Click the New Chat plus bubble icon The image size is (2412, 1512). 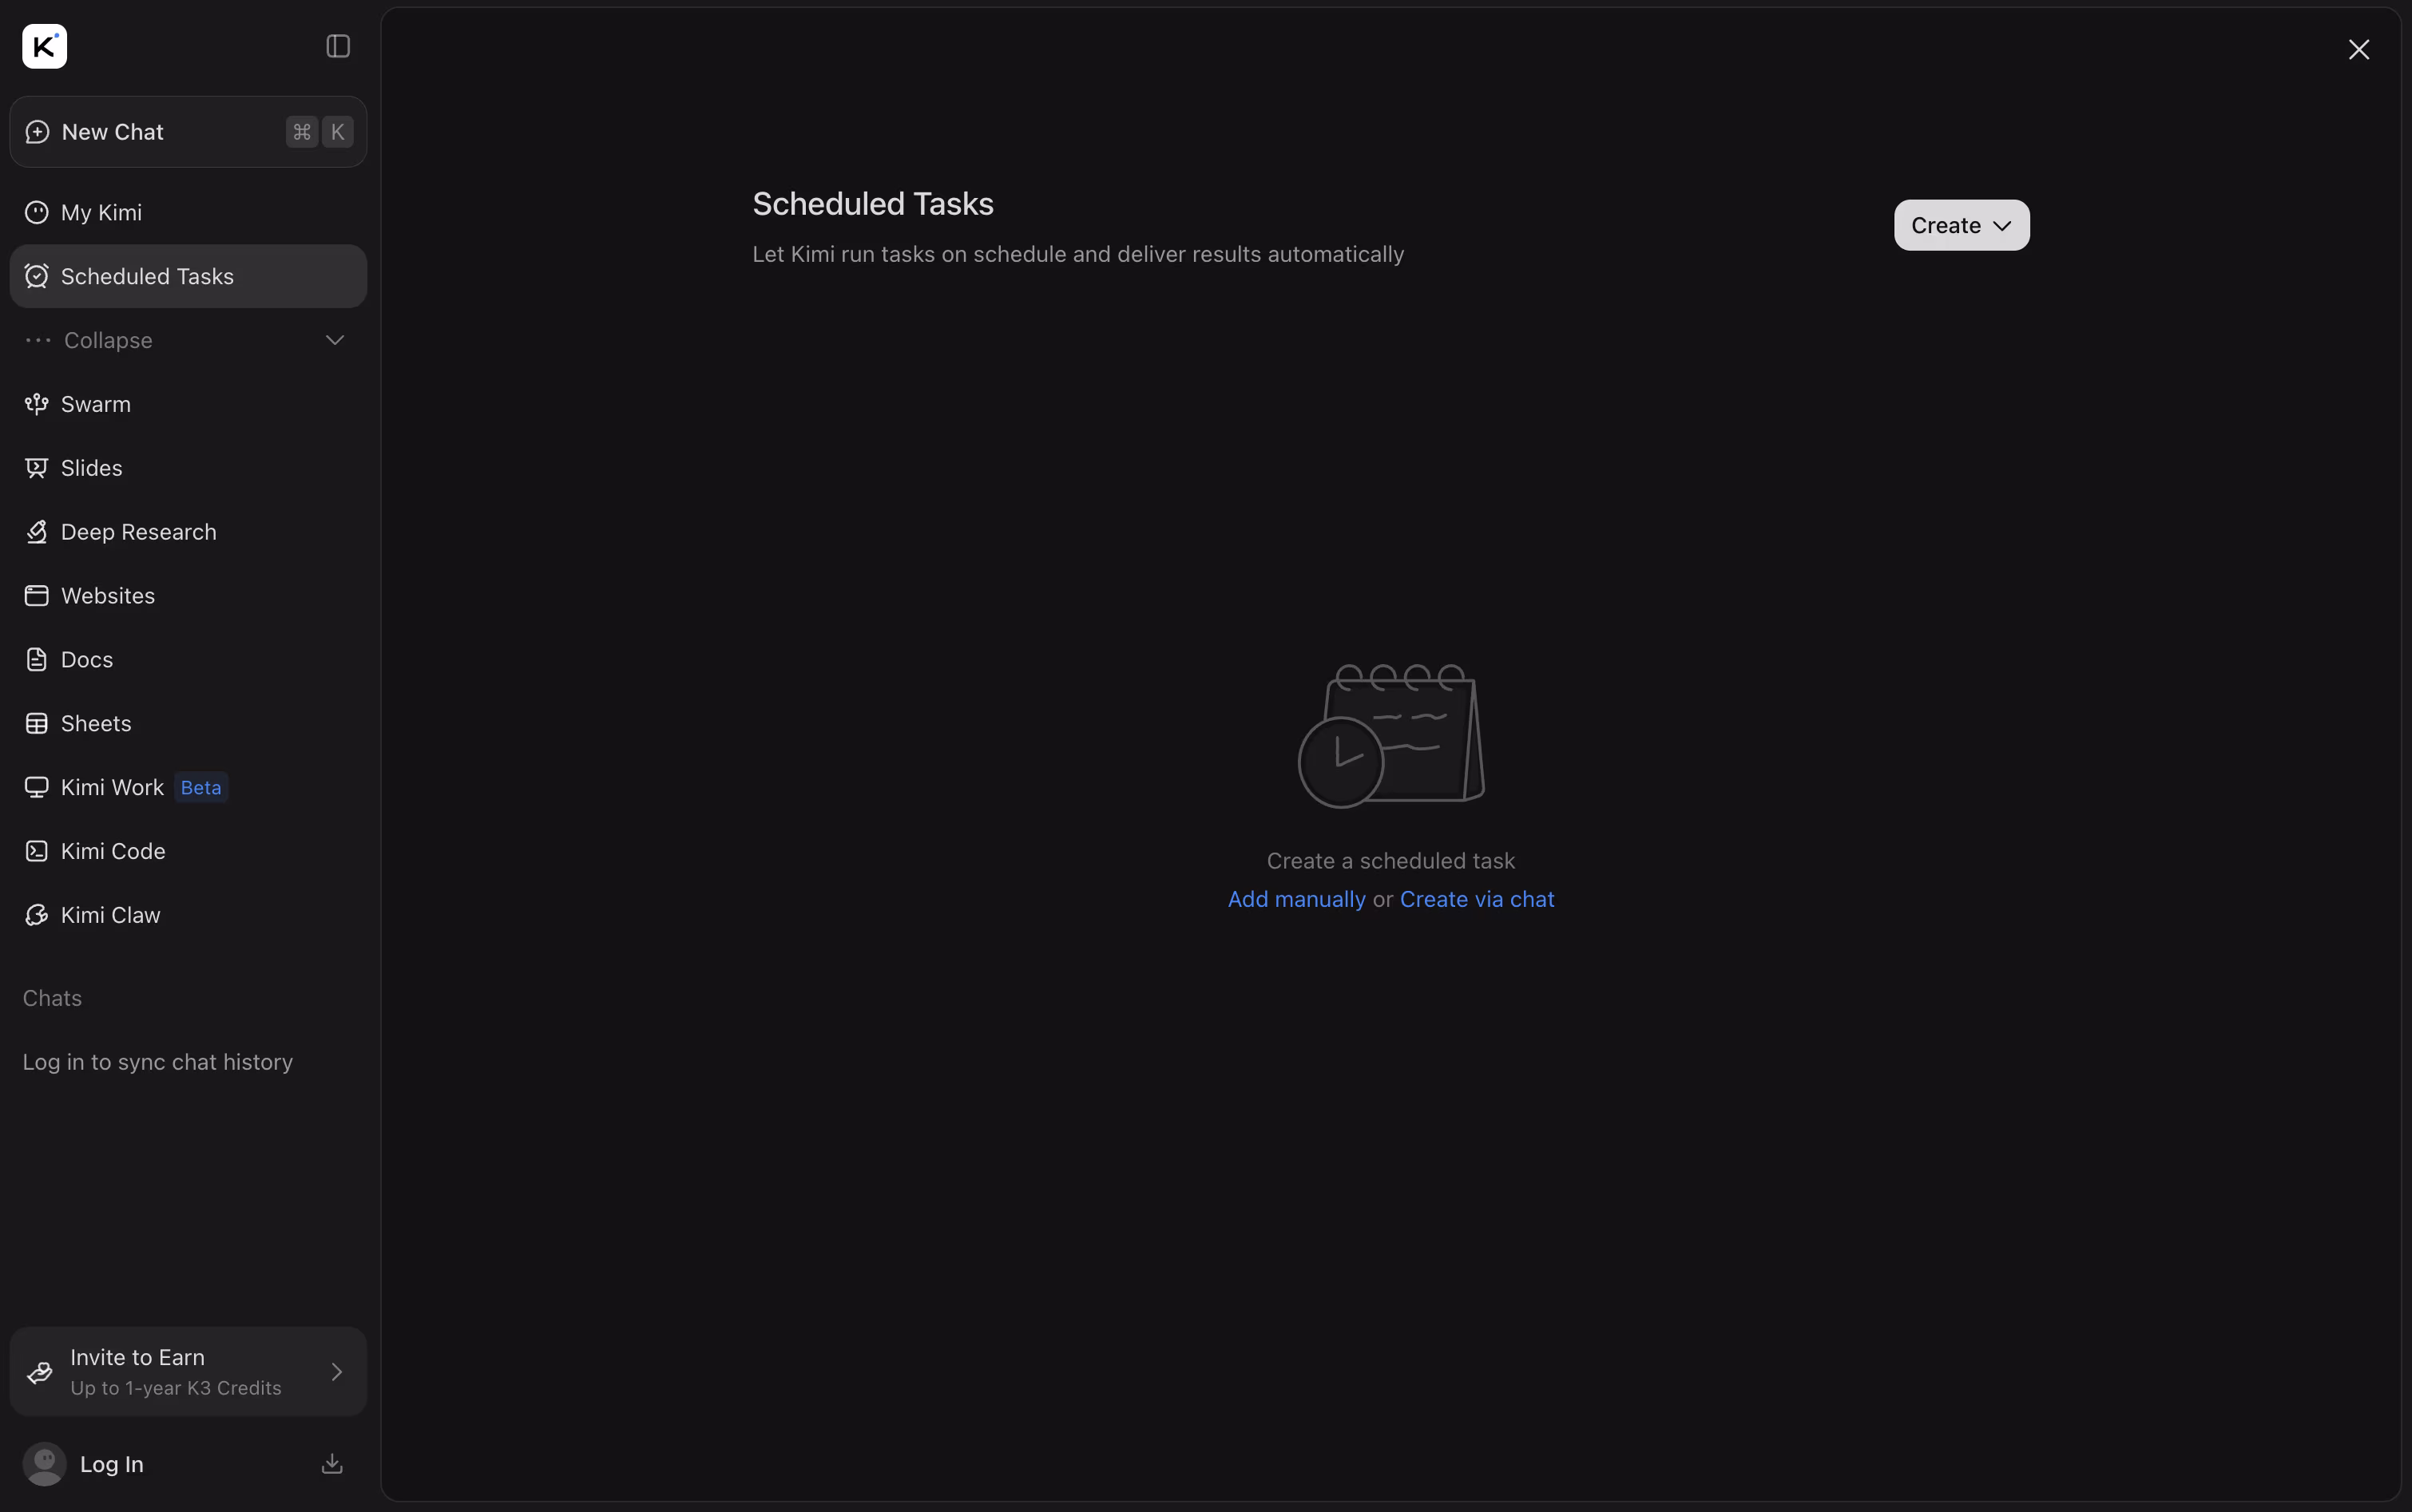pos(37,132)
